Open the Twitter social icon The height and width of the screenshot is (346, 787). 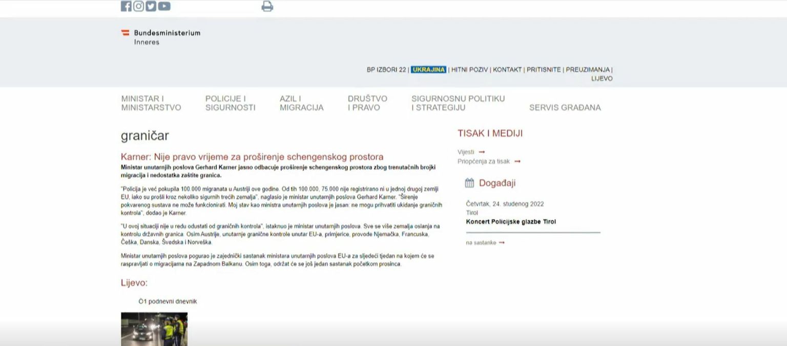pyautogui.click(x=151, y=6)
